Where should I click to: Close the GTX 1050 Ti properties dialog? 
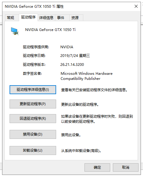coord(136,6)
